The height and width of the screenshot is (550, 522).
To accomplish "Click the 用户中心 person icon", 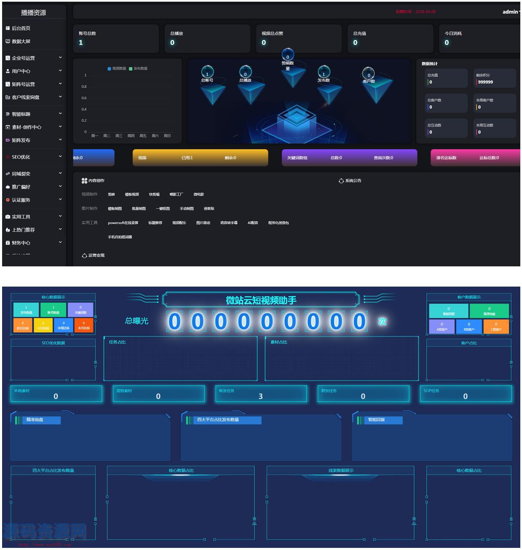I will [8, 71].
